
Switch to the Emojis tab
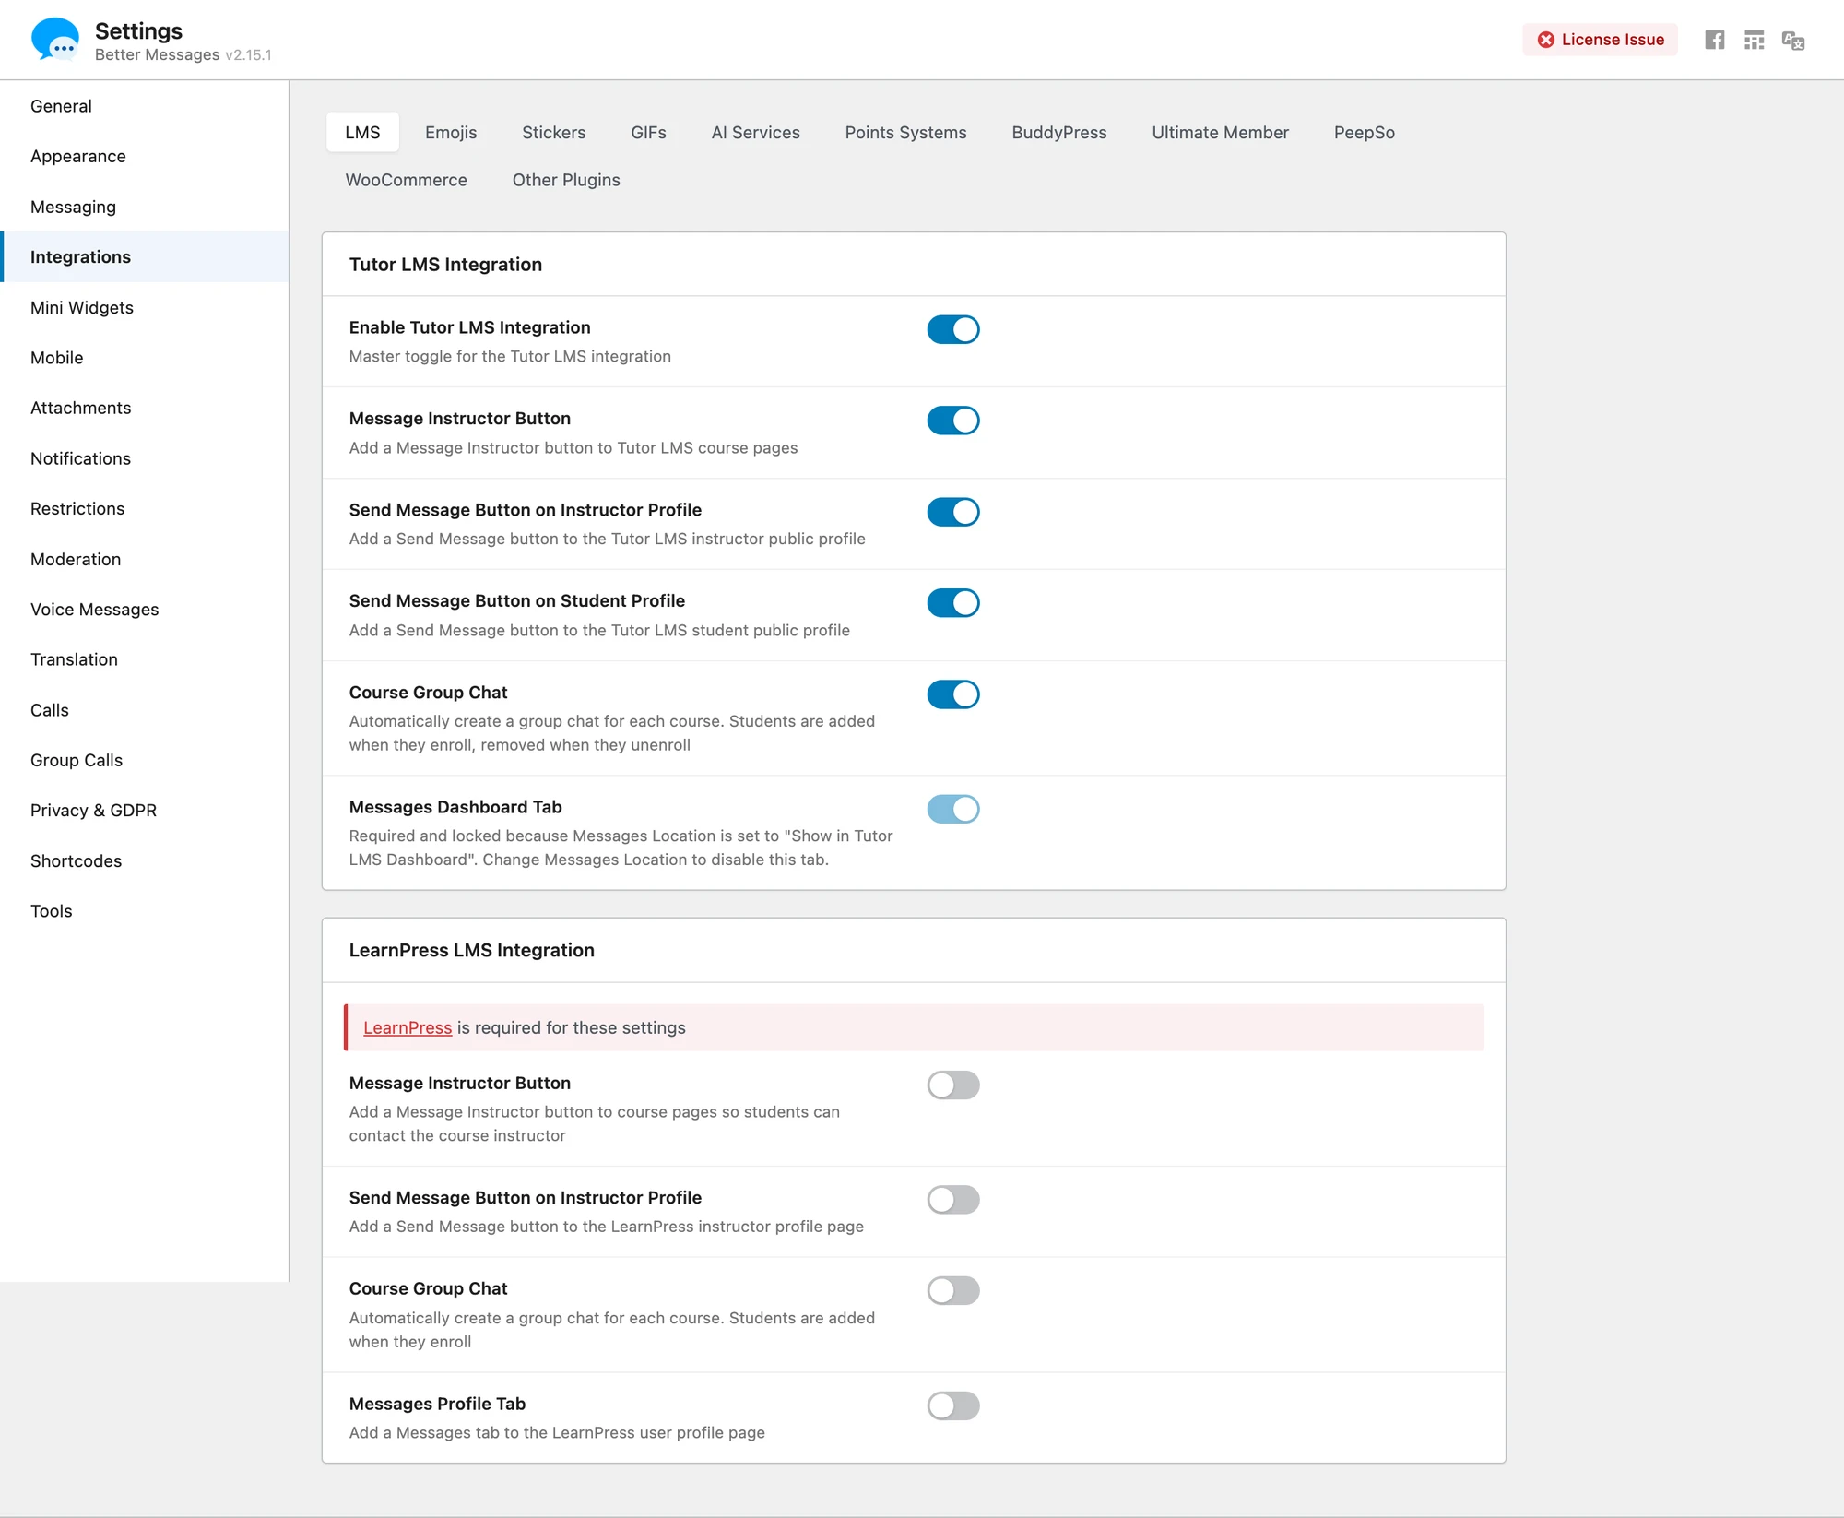click(451, 132)
